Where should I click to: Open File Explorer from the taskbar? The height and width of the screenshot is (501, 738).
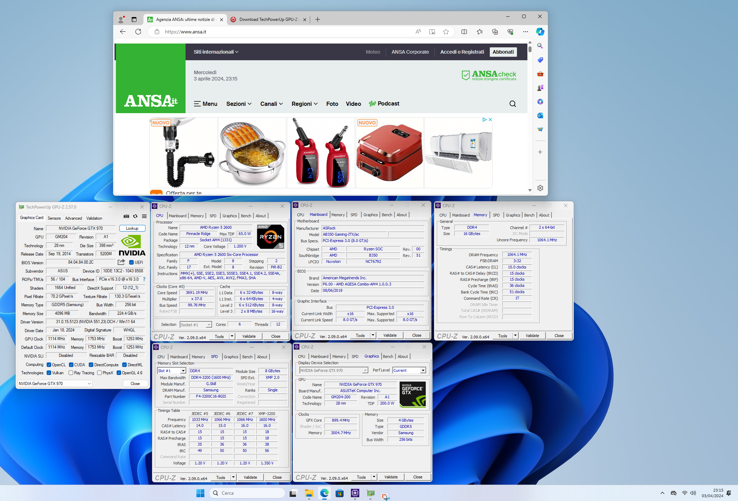[309, 493]
